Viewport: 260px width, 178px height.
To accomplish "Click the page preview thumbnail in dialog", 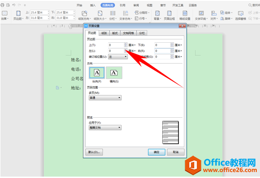I will tap(171, 132).
